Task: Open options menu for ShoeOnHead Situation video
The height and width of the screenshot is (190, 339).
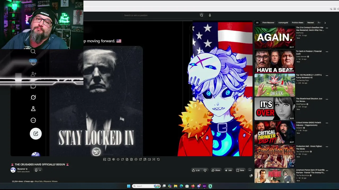Action: click(327, 99)
